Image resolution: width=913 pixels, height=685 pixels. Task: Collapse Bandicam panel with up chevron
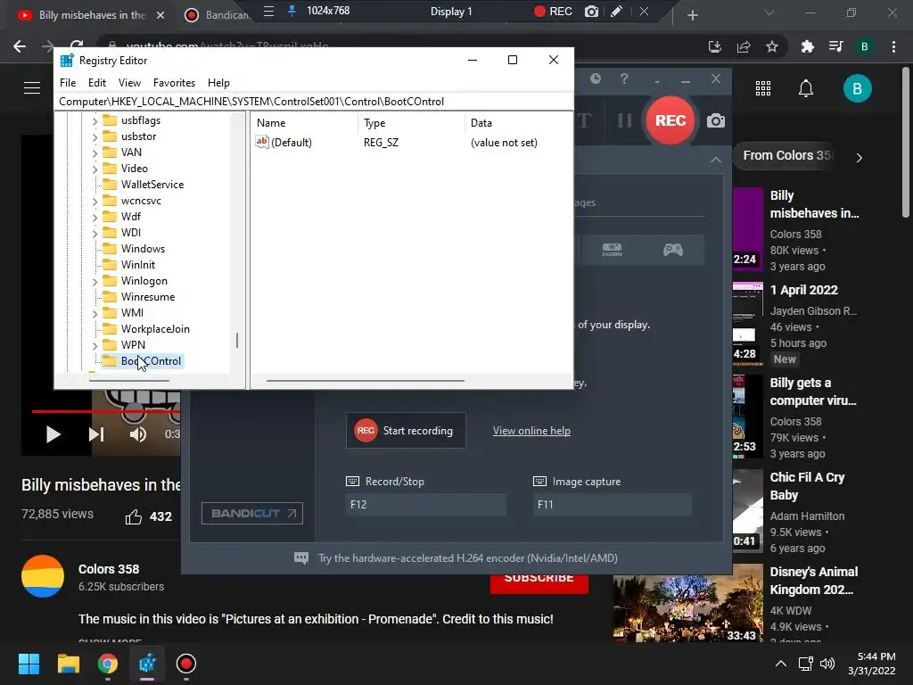point(716,160)
